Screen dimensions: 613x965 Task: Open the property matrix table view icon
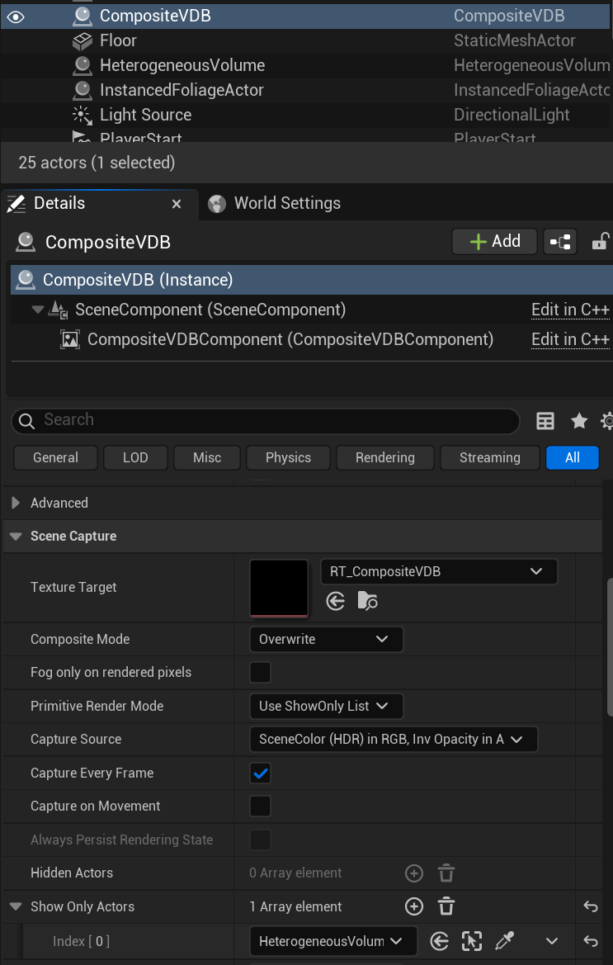pos(545,421)
